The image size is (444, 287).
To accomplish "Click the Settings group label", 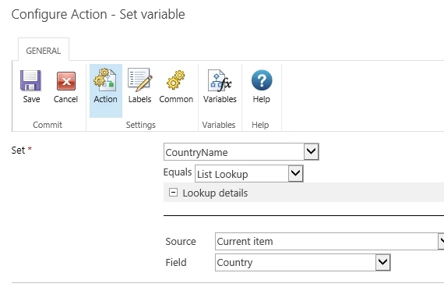I will pyautogui.click(x=141, y=125).
